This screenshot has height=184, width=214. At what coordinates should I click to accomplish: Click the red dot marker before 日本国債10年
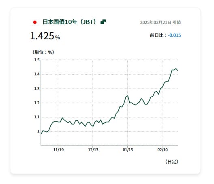pos(35,22)
